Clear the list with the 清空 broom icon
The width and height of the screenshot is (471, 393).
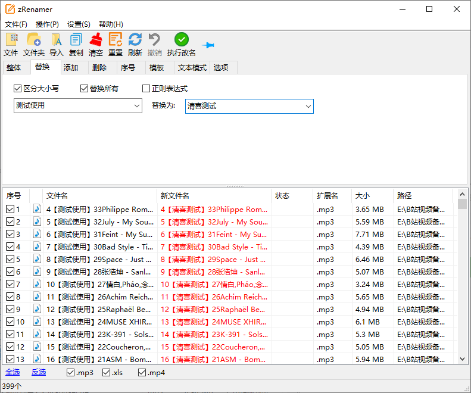[96, 40]
